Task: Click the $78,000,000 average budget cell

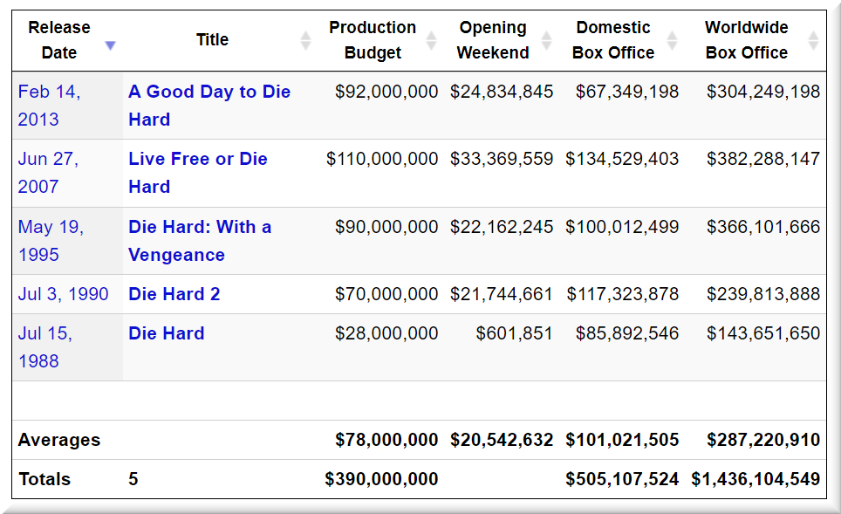Action: (386, 440)
